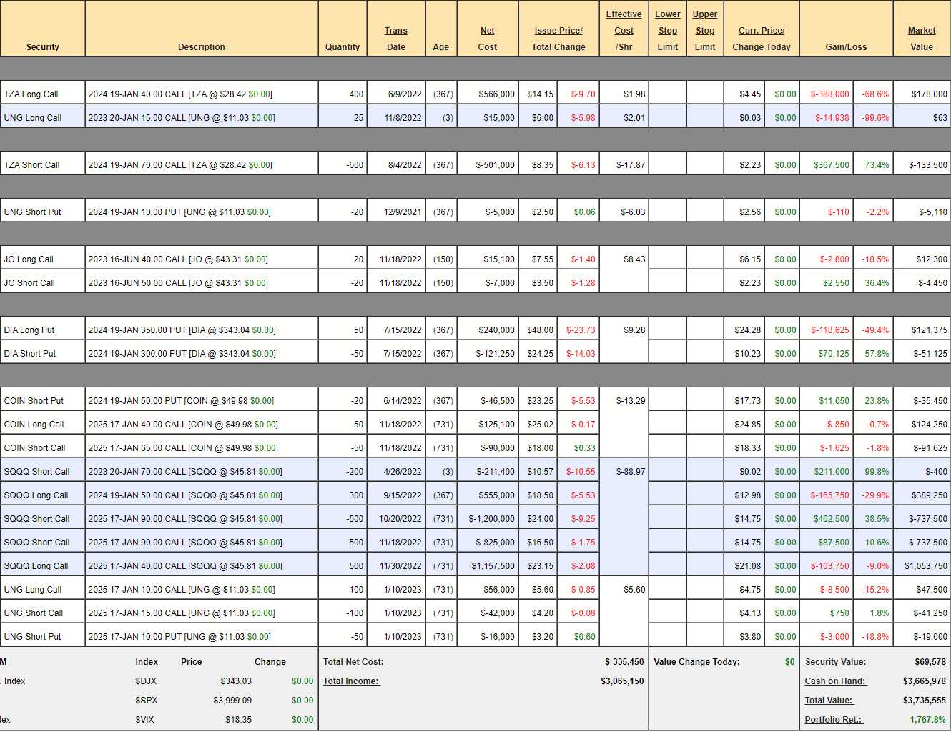Select the Age column header
This screenshot has width=951, height=732.
click(x=440, y=47)
